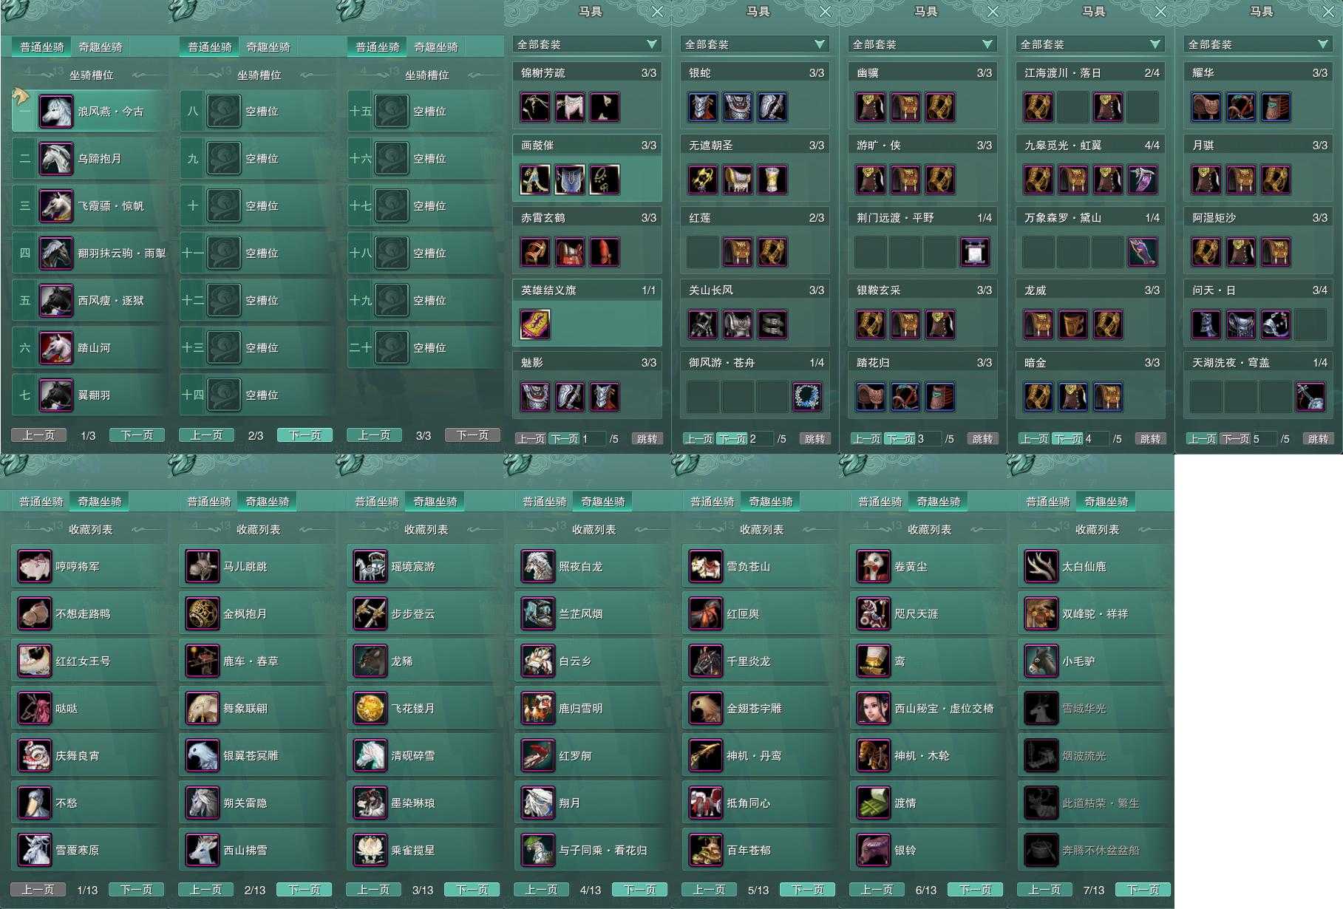Select the wreath icon in 御风游·苍舟 set
The height and width of the screenshot is (909, 1343).
click(806, 397)
